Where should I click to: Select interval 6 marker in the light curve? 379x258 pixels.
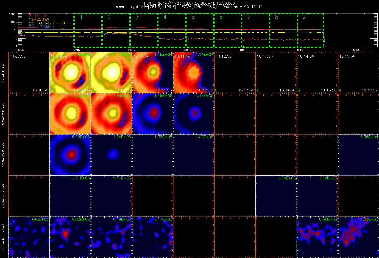(221, 17)
